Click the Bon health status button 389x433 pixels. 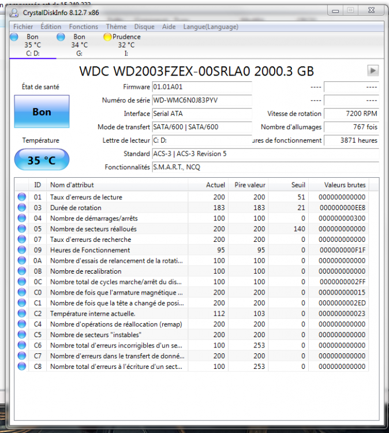coord(42,111)
